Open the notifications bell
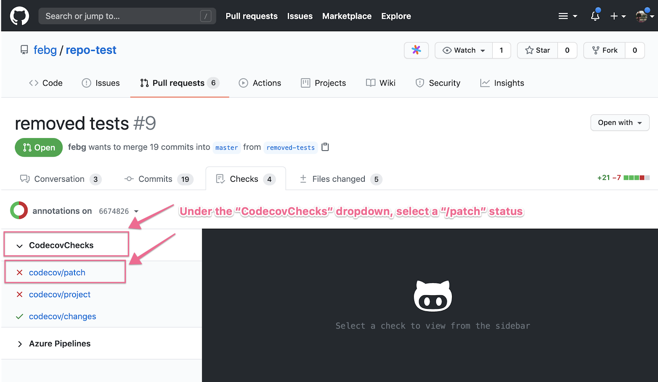Screen dimensions: 658x382 click(595, 16)
